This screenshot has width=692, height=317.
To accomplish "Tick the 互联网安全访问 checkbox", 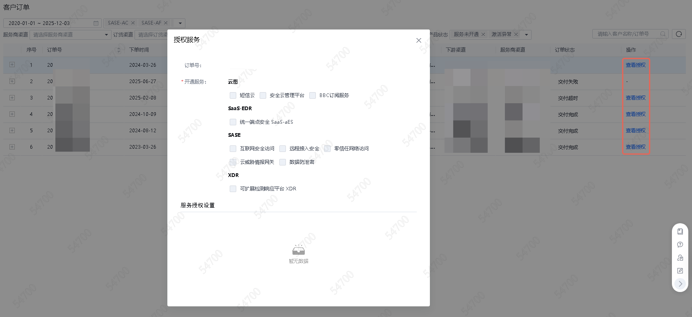I will [233, 149].
